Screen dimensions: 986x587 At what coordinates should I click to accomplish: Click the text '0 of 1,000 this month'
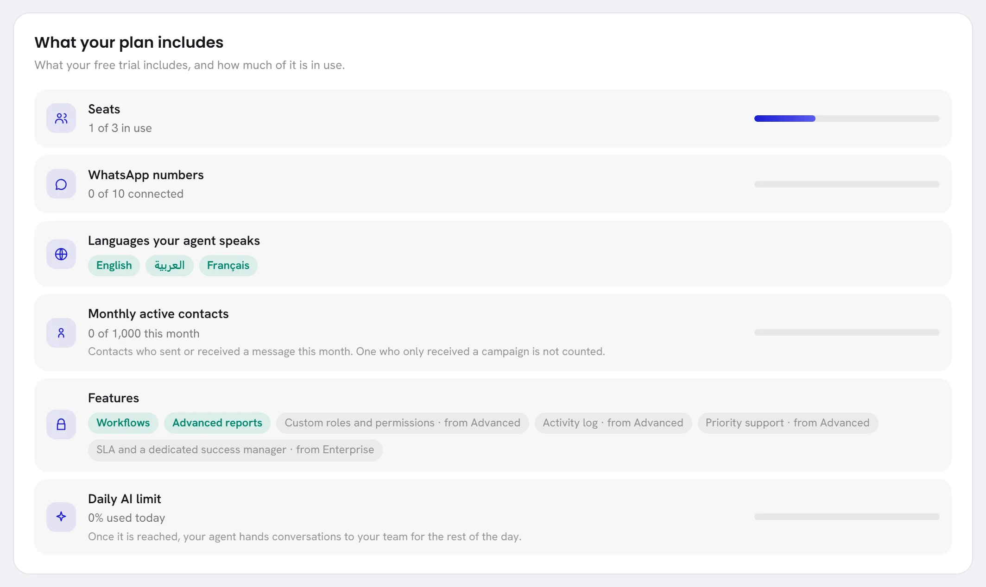(144, 333)
